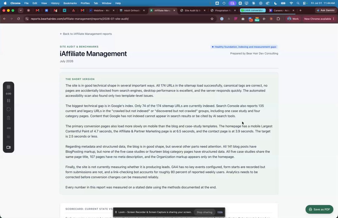Open the pinned Google Calendar tab
338x218 pixels.
pyautogui.click(x=46, y=10)
